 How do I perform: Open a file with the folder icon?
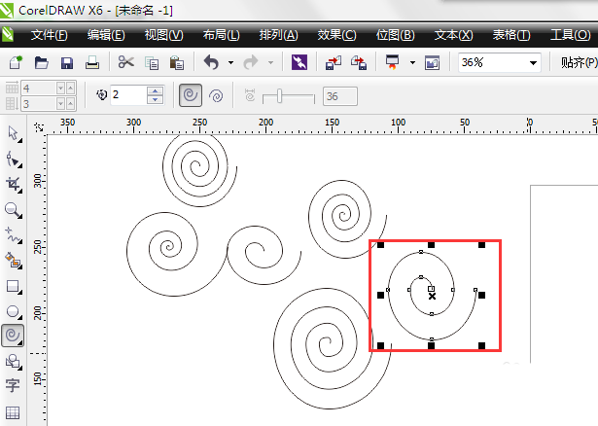pos(41,62)
